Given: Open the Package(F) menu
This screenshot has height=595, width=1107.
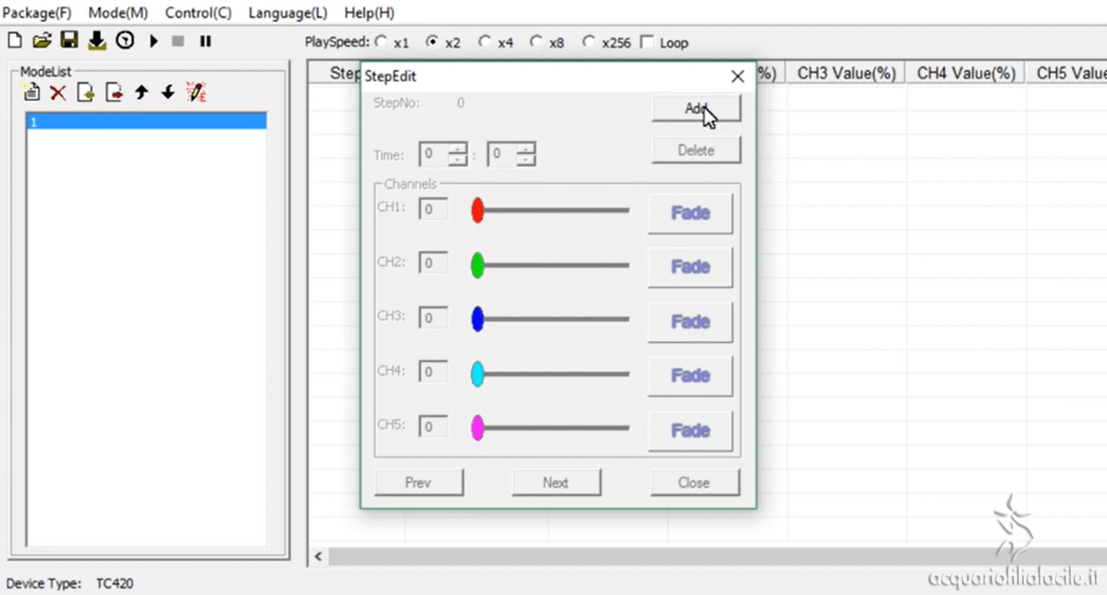Looking at the screenshot, I should pyautogui.click(x=36, y=13).
